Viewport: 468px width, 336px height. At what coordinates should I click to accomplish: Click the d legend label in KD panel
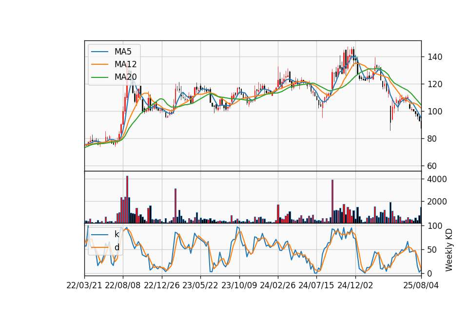(x=117, y=247)
